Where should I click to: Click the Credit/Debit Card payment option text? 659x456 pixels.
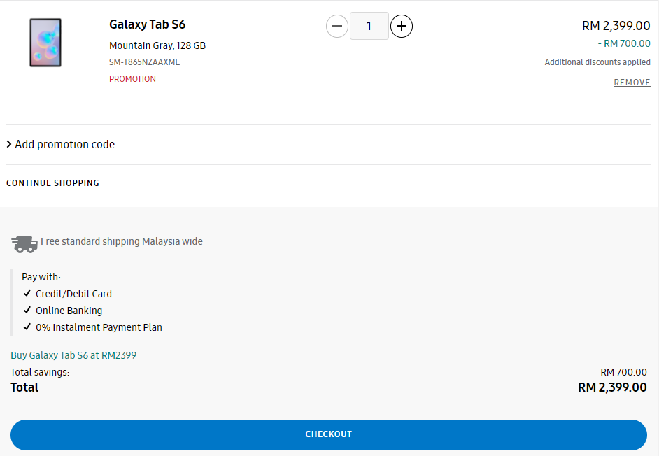point(73,294)
